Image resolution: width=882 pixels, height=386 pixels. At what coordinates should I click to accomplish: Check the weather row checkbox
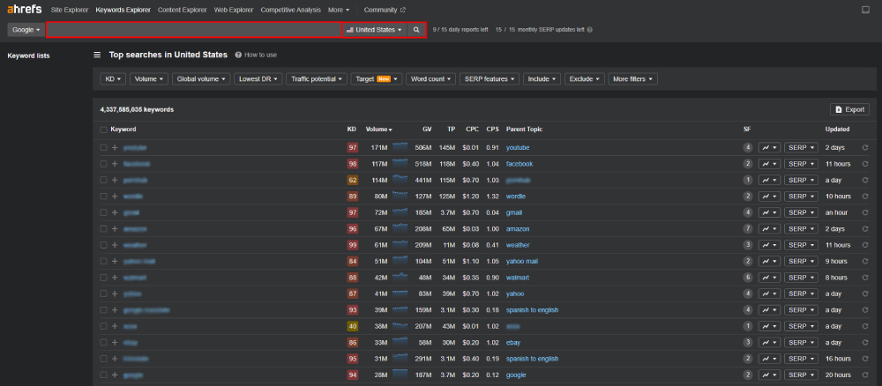103,246
